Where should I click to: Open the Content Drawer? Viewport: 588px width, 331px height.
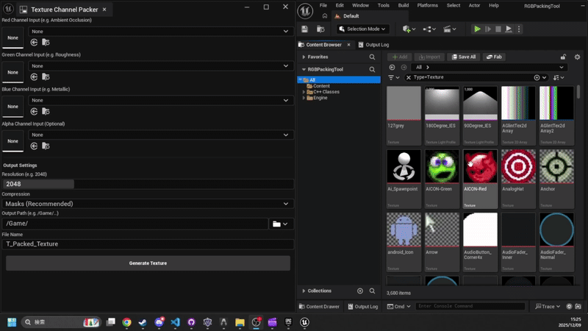(319, 307)
